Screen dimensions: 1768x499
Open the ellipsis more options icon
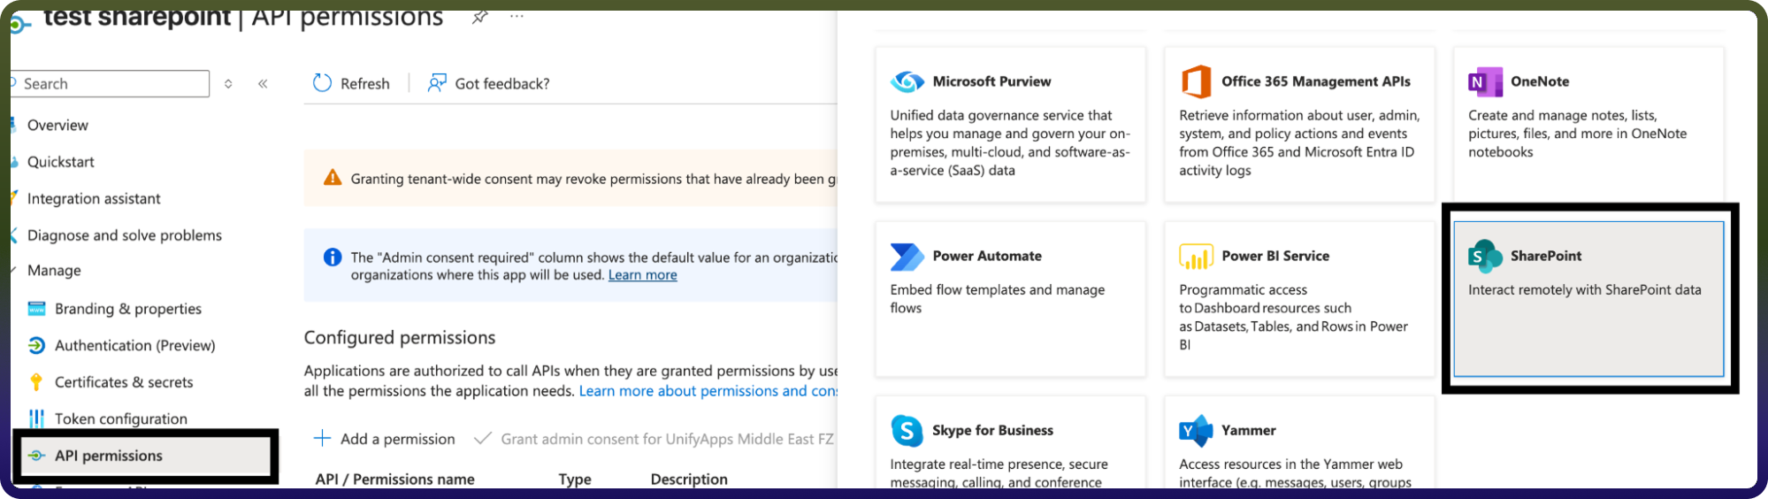(517, 17)
